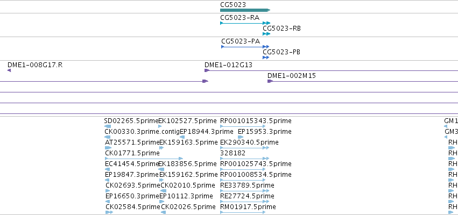This screenshot has width=458, height=215.
Task: Click the CK02584.5prime EST arrow glyph
Action: [x=109, y=212]
